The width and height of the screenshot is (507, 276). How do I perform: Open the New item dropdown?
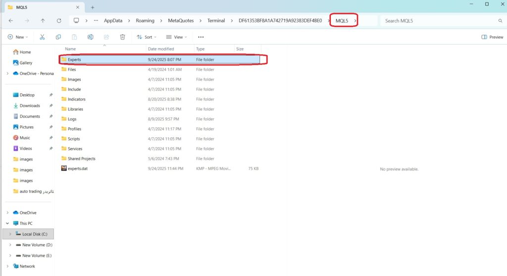click(19, 37)
